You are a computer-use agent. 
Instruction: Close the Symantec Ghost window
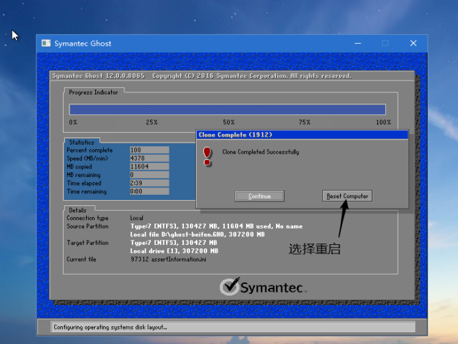tap(413, 44)
